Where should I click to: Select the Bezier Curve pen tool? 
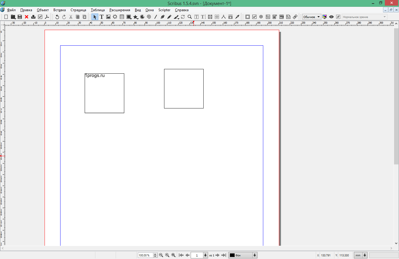tap(162, 17)
